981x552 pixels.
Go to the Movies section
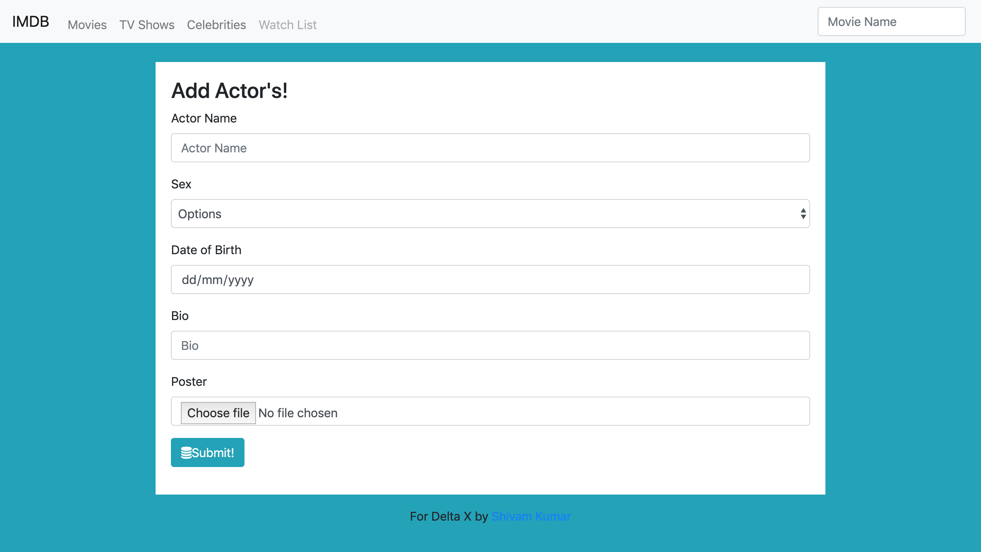pos(87,24)
